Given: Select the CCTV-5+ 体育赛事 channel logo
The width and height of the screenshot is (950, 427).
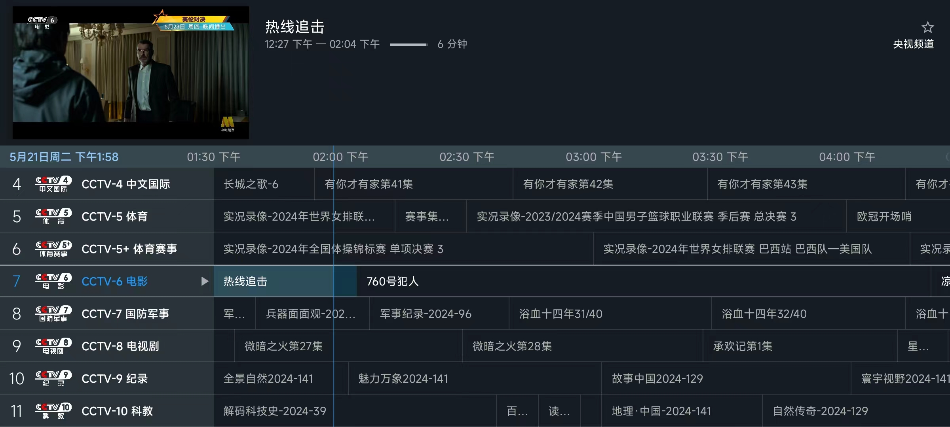Looking at the screenshot, I should [53, 249].
